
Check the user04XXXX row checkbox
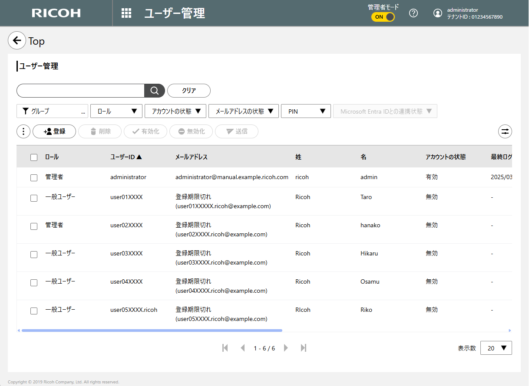pyautogui.click(x=34, y=283)
